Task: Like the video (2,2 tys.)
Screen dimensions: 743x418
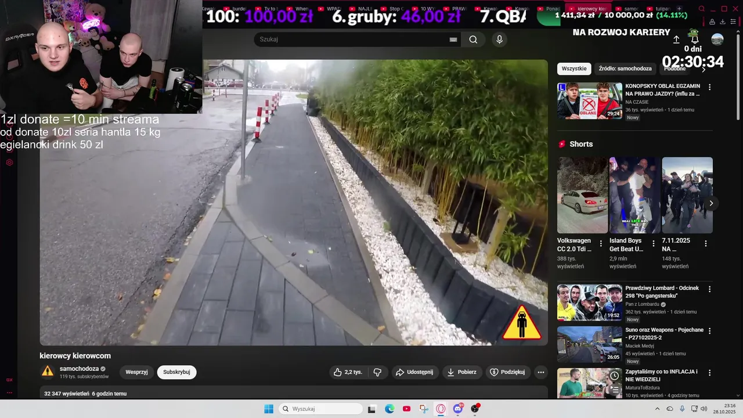Action: [x=348, y=372]
